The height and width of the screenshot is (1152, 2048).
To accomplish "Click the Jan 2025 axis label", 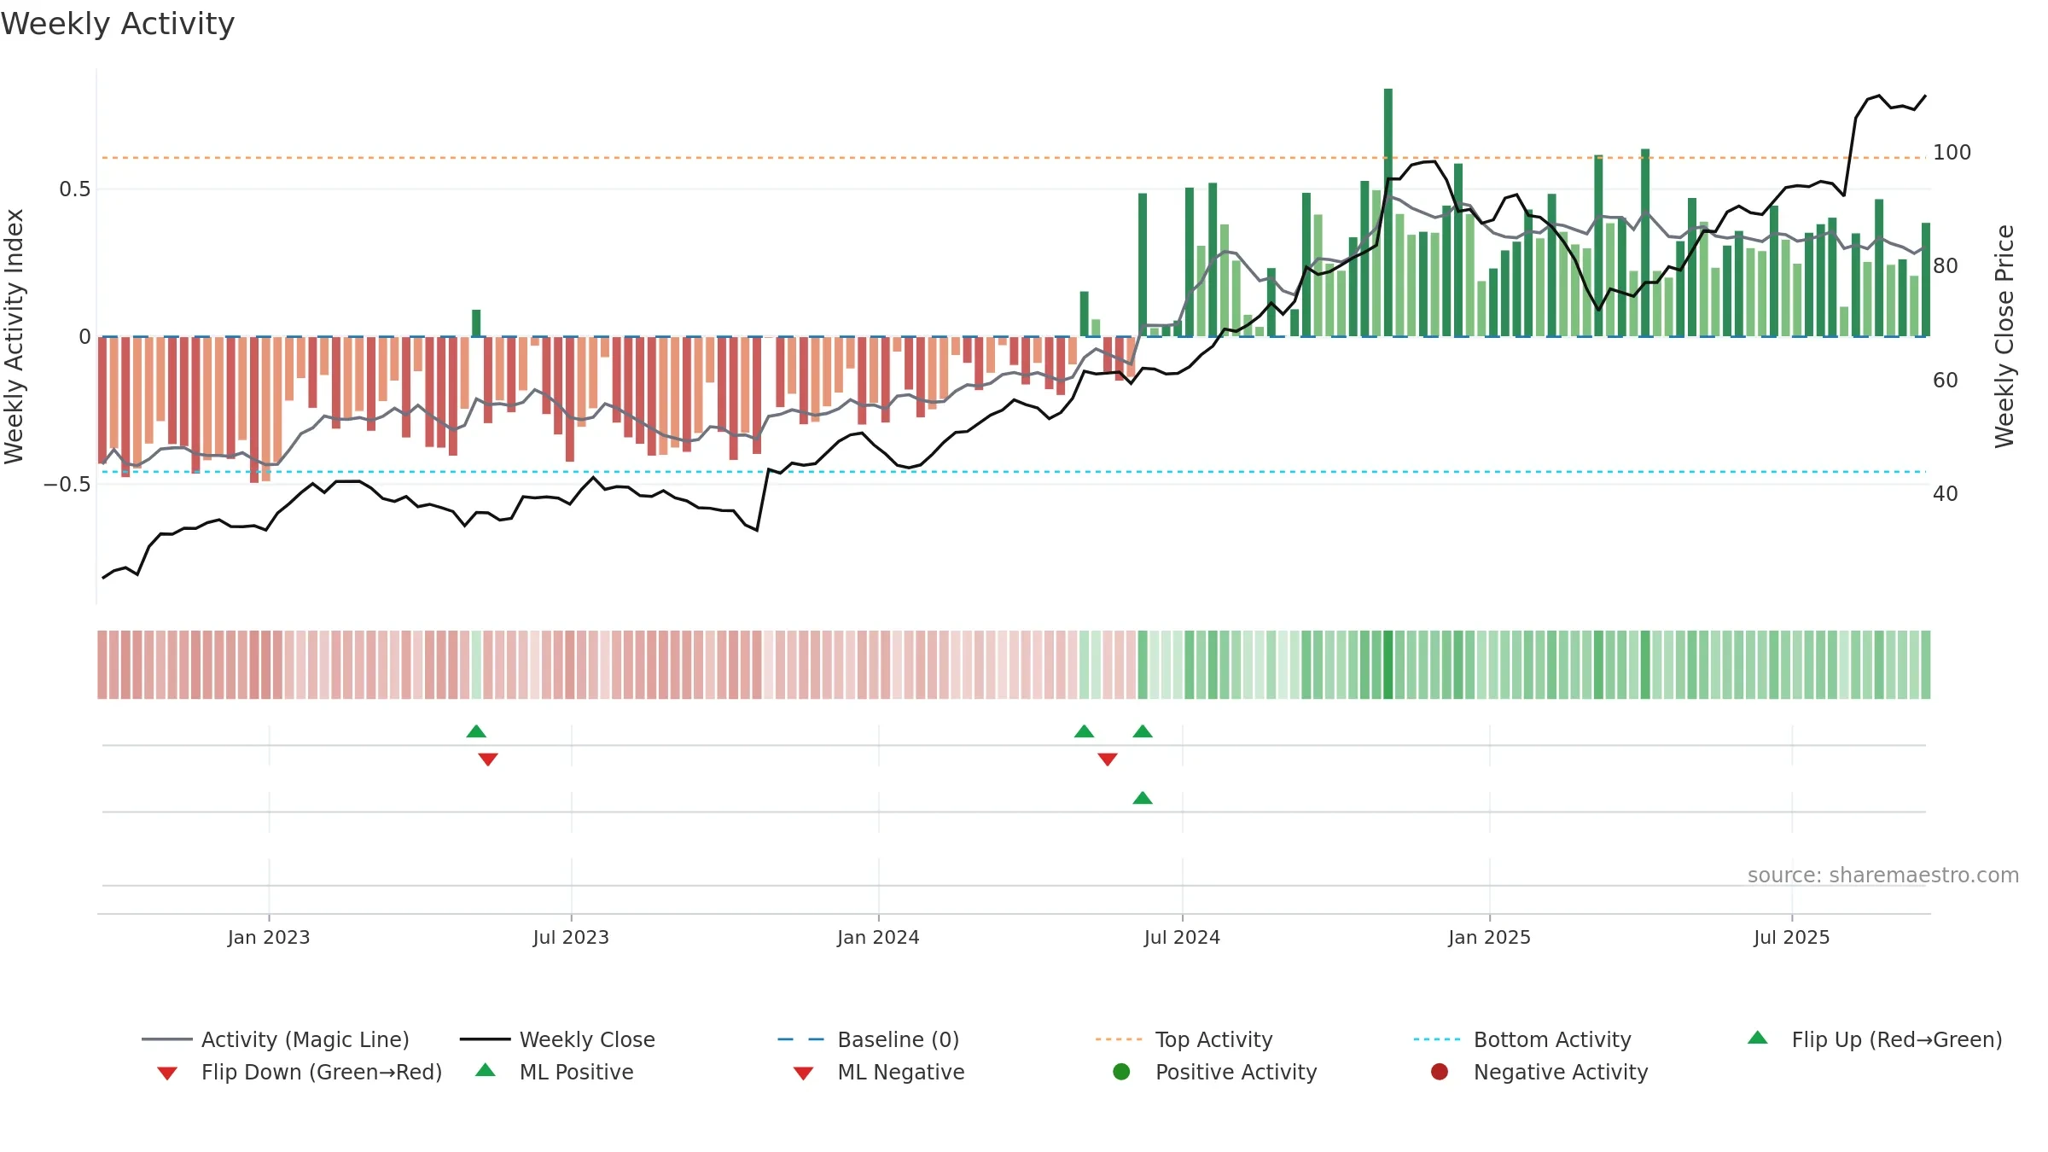I will pos(1489,938).
